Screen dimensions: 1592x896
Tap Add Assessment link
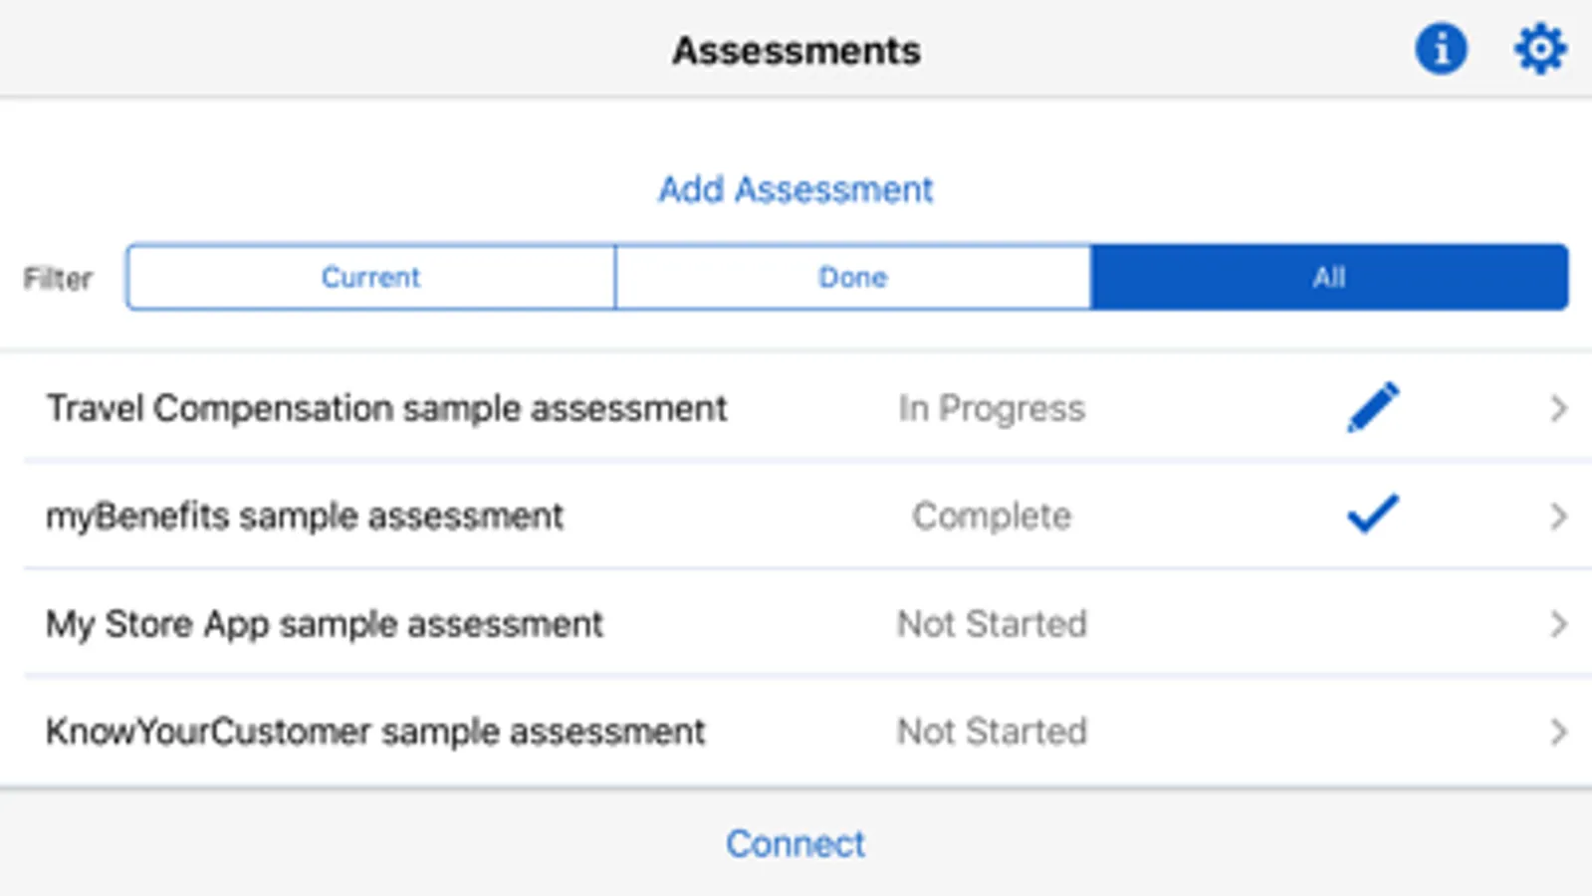(x=796, y=189)
